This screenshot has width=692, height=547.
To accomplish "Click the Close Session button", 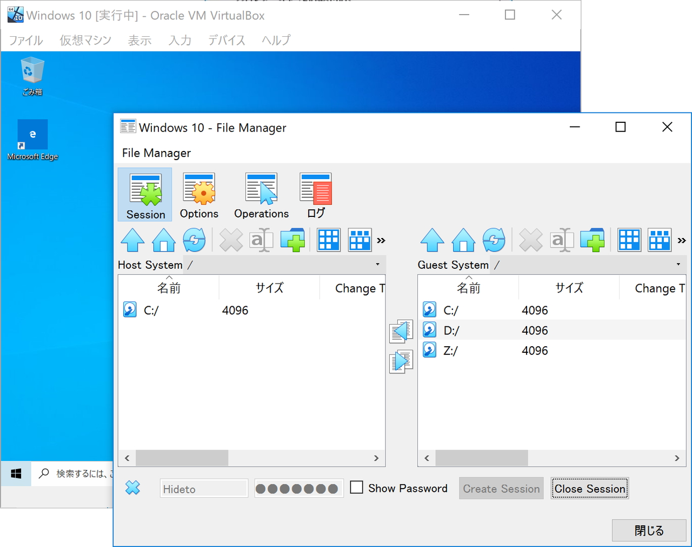I will click(x=590, y=488).
